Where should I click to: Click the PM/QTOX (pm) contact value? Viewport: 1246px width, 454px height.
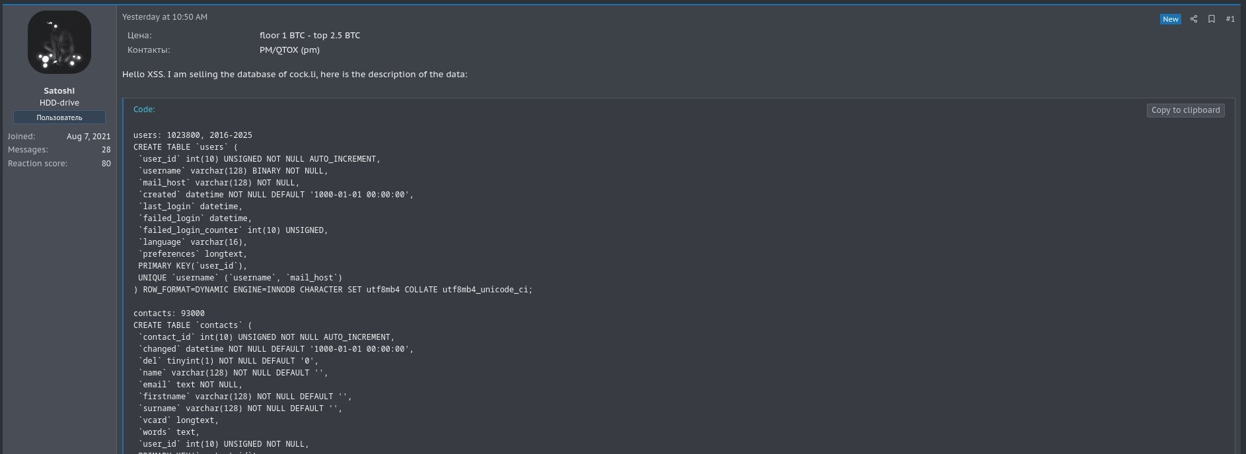coord(289,50)
